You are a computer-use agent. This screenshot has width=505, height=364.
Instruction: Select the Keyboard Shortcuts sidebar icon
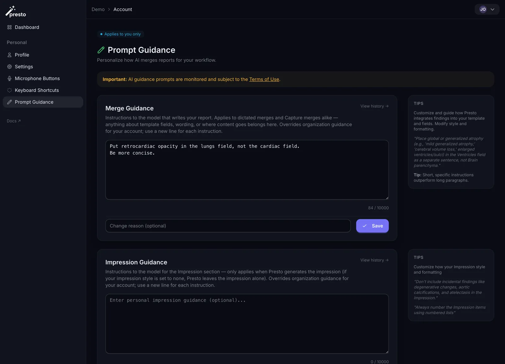click(x=9, y=90)
